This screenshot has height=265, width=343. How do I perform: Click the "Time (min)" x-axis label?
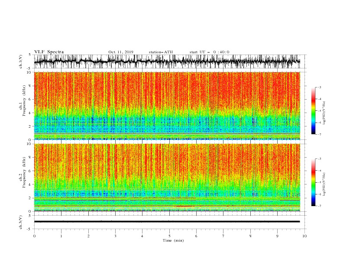[173, 240]
